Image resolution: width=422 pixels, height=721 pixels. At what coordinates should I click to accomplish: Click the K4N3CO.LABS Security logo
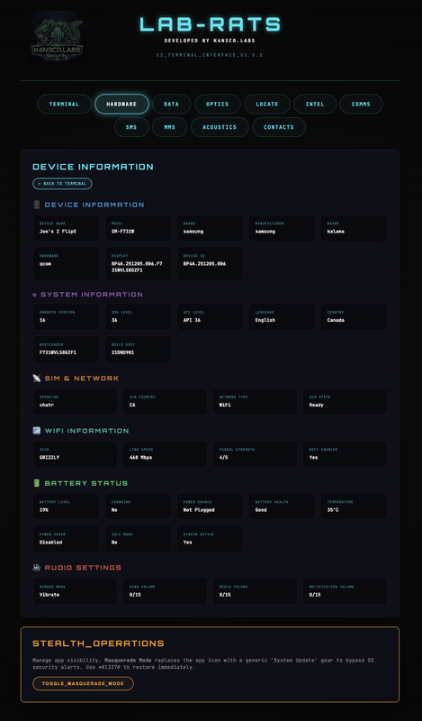(x=58, y=39)
